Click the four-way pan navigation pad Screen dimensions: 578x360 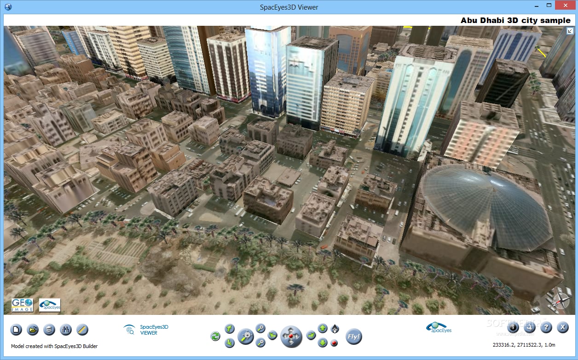click(291, 337)
